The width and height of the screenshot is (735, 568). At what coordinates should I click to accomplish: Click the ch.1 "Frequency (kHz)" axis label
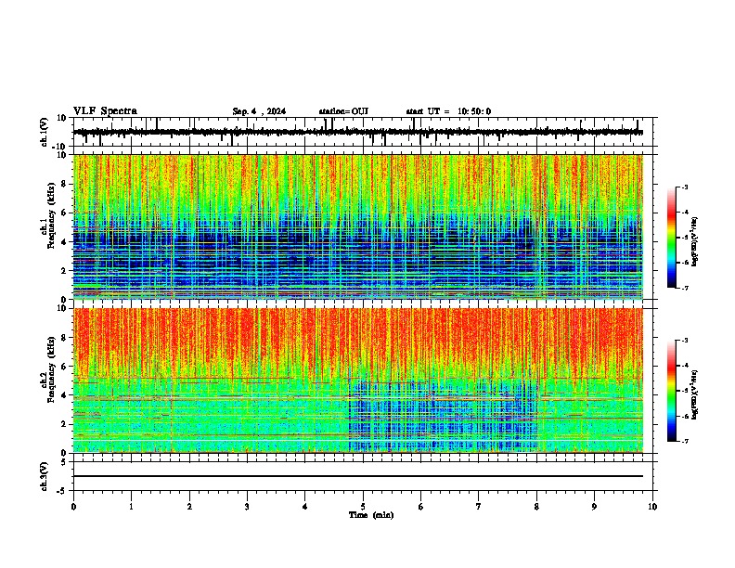pyautogui.click(x=51, y=215)
